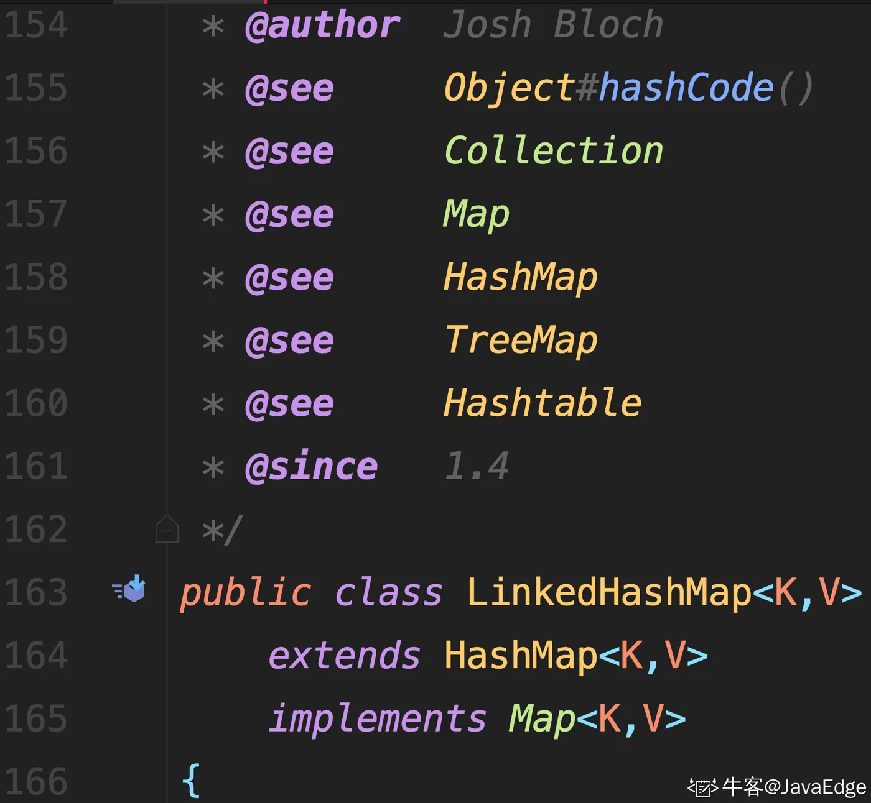Click line number 166 in the gutter
871x803 pixels.
coord(36,782)
